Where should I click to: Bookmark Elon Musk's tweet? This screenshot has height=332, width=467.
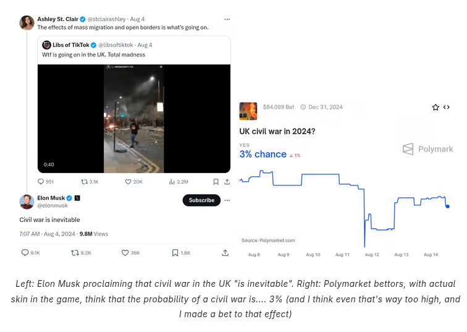[x=175, y=252]
